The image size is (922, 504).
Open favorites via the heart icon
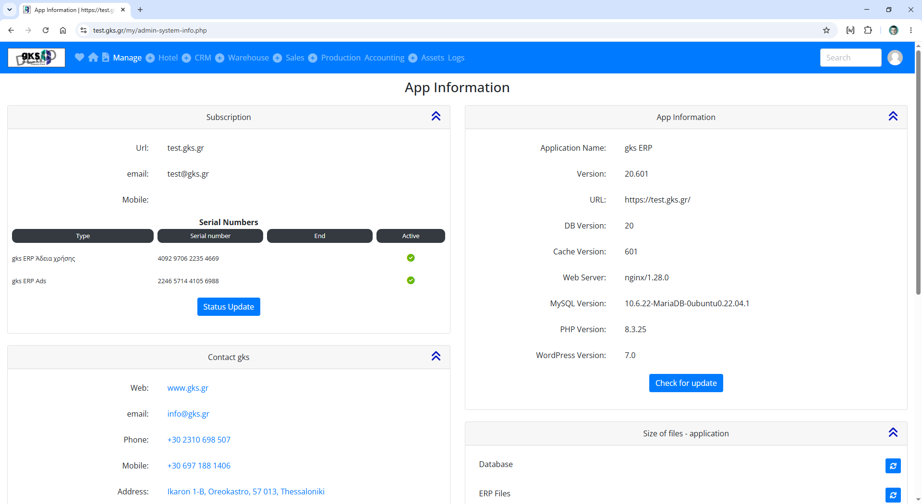[80, 57]
